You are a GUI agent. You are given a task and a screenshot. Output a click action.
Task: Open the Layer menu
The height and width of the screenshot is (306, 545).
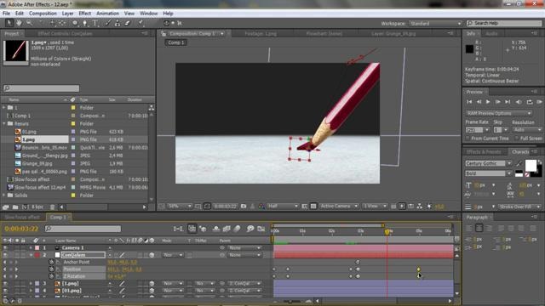[x=67, y=14]
